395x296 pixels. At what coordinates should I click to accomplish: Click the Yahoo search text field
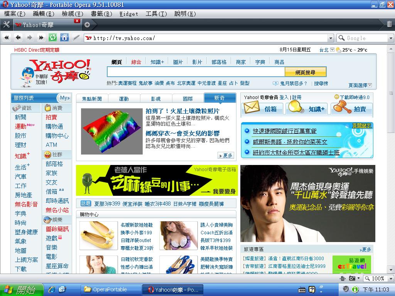coord(196,72)
